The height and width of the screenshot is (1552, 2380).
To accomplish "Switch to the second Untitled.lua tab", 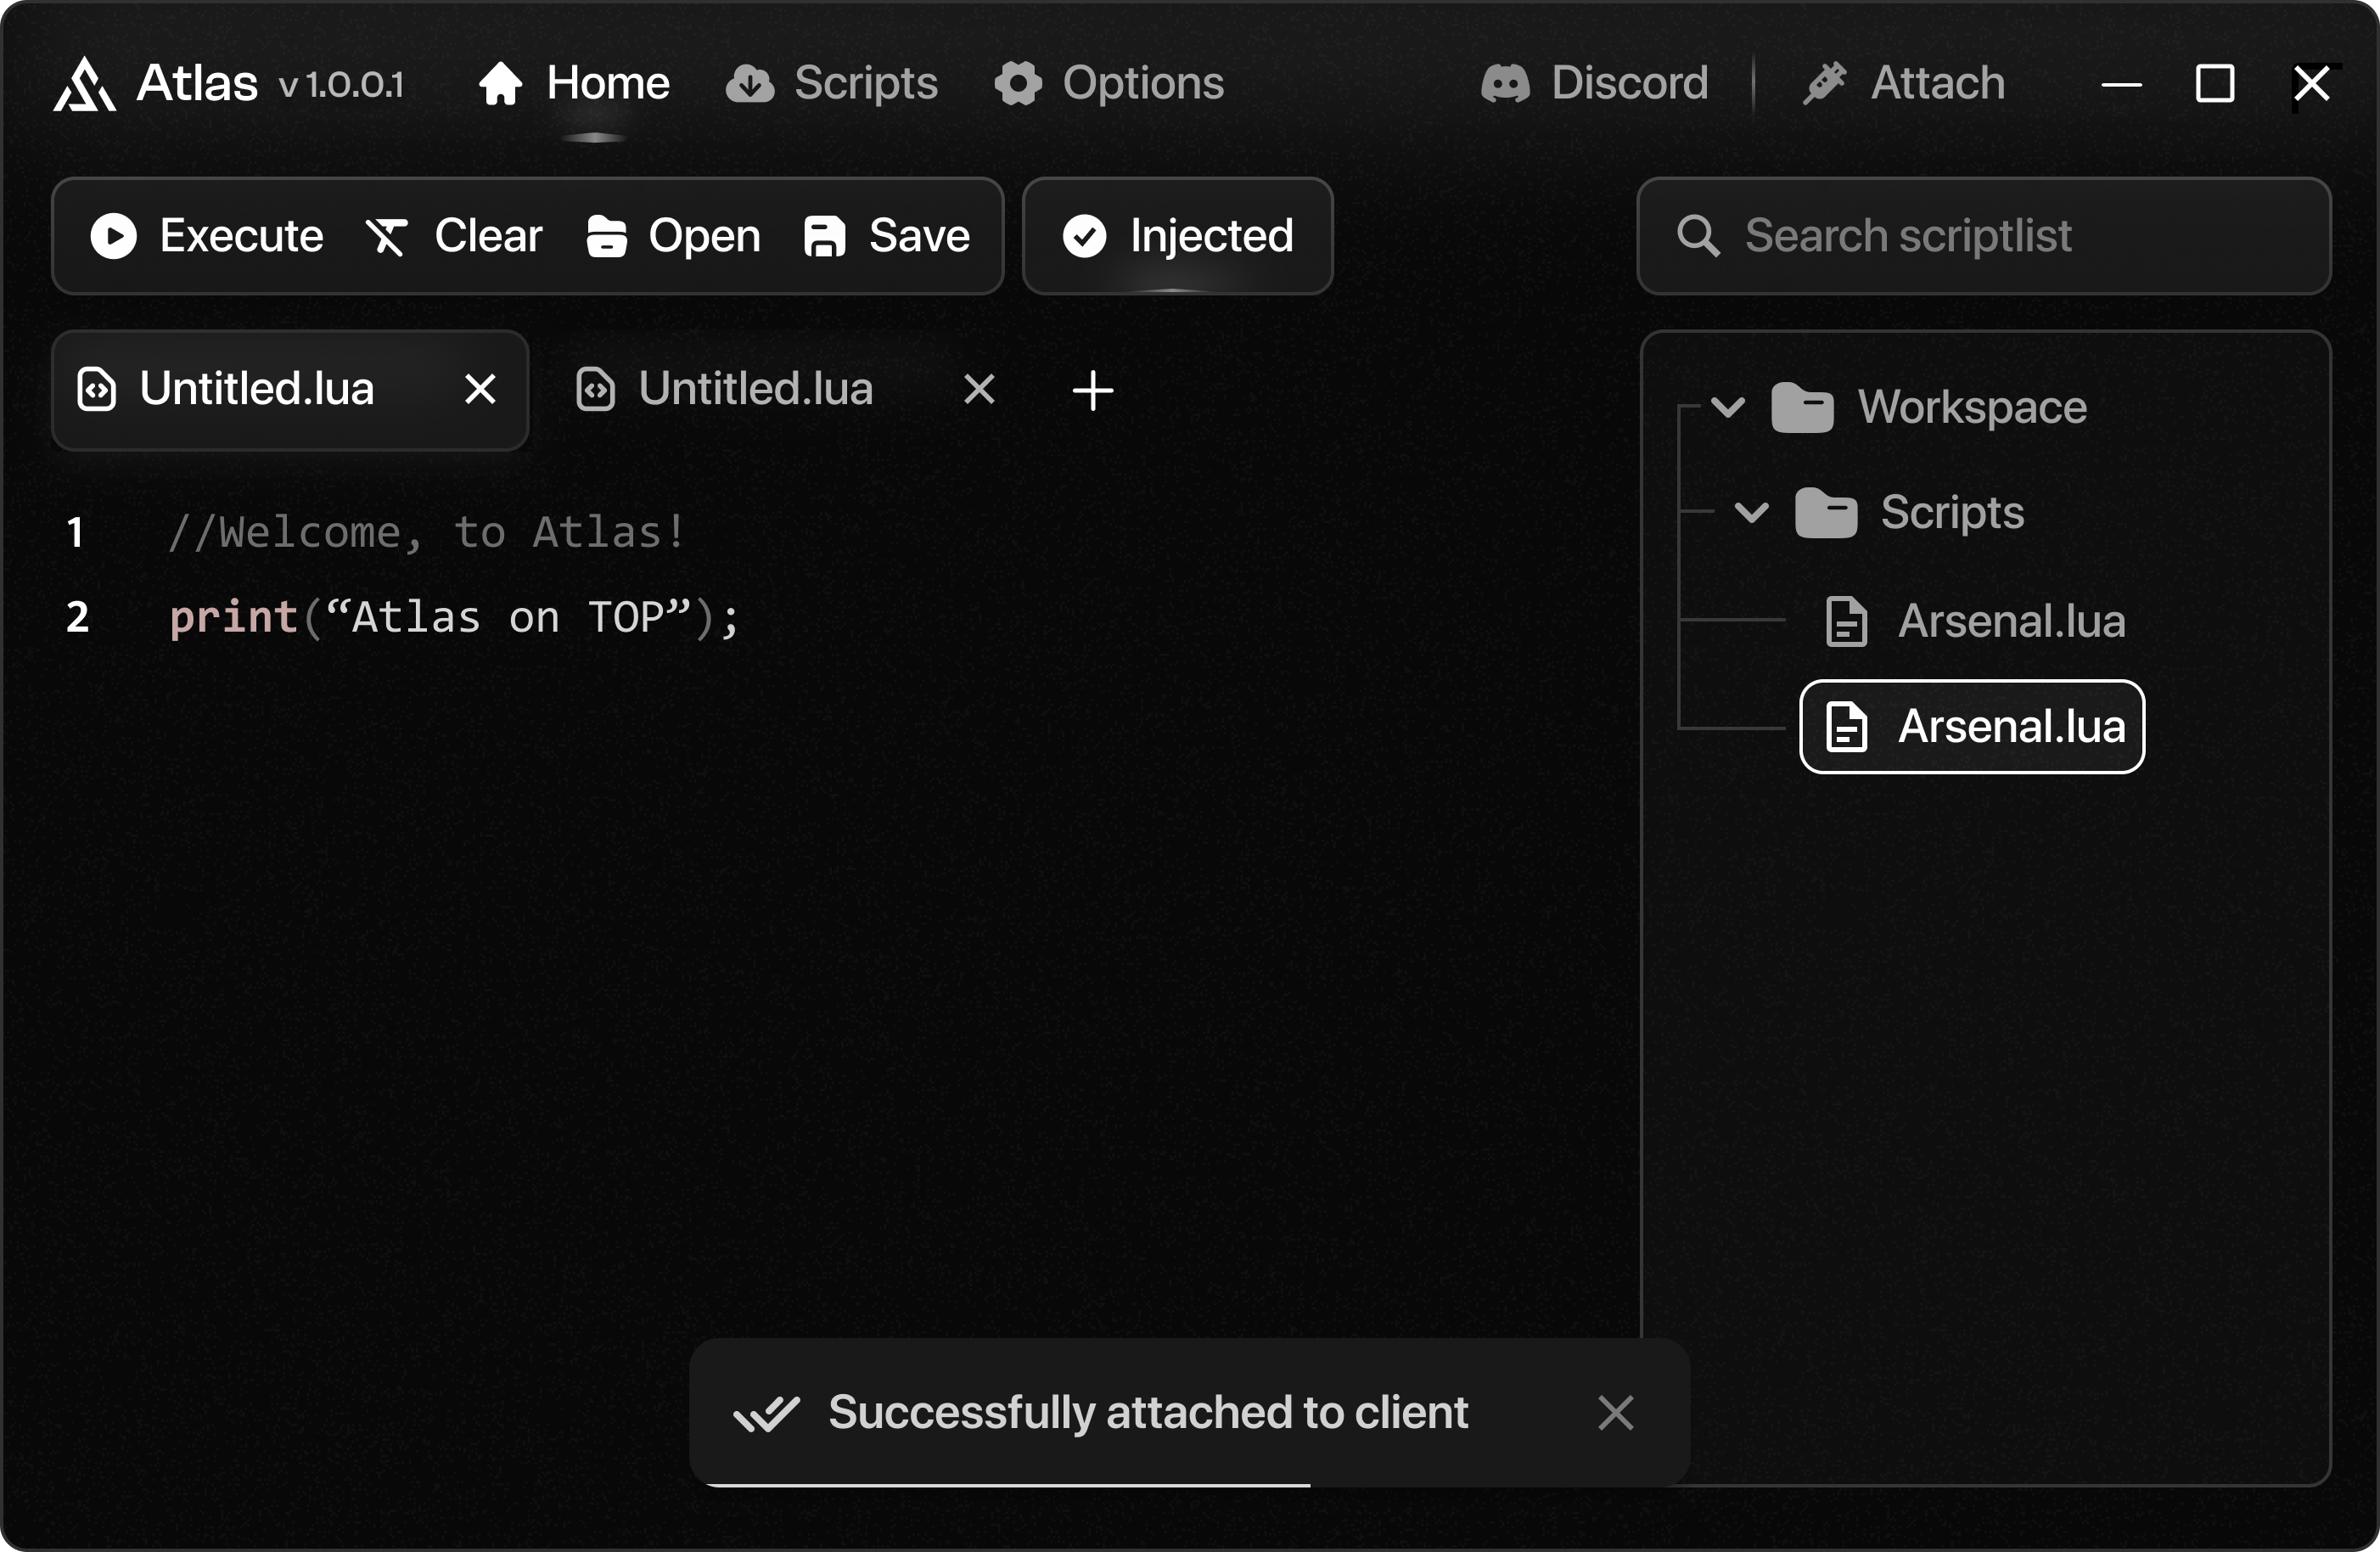I will [x=755, y=389].
